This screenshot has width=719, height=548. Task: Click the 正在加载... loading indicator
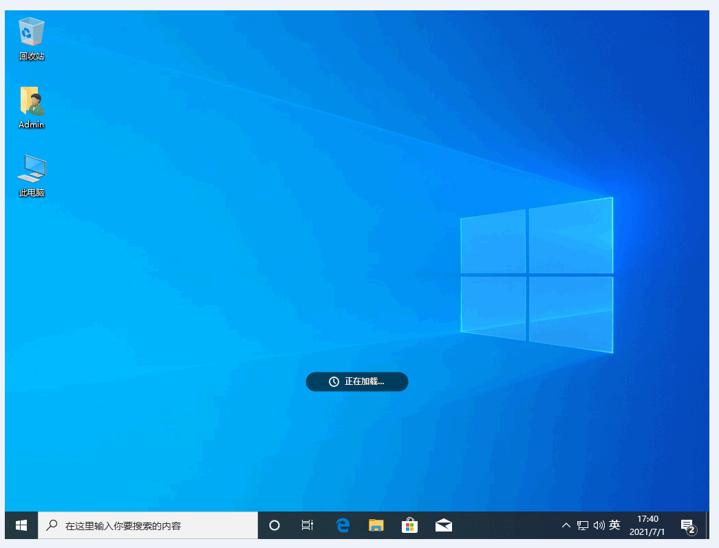tap(357, 381)
